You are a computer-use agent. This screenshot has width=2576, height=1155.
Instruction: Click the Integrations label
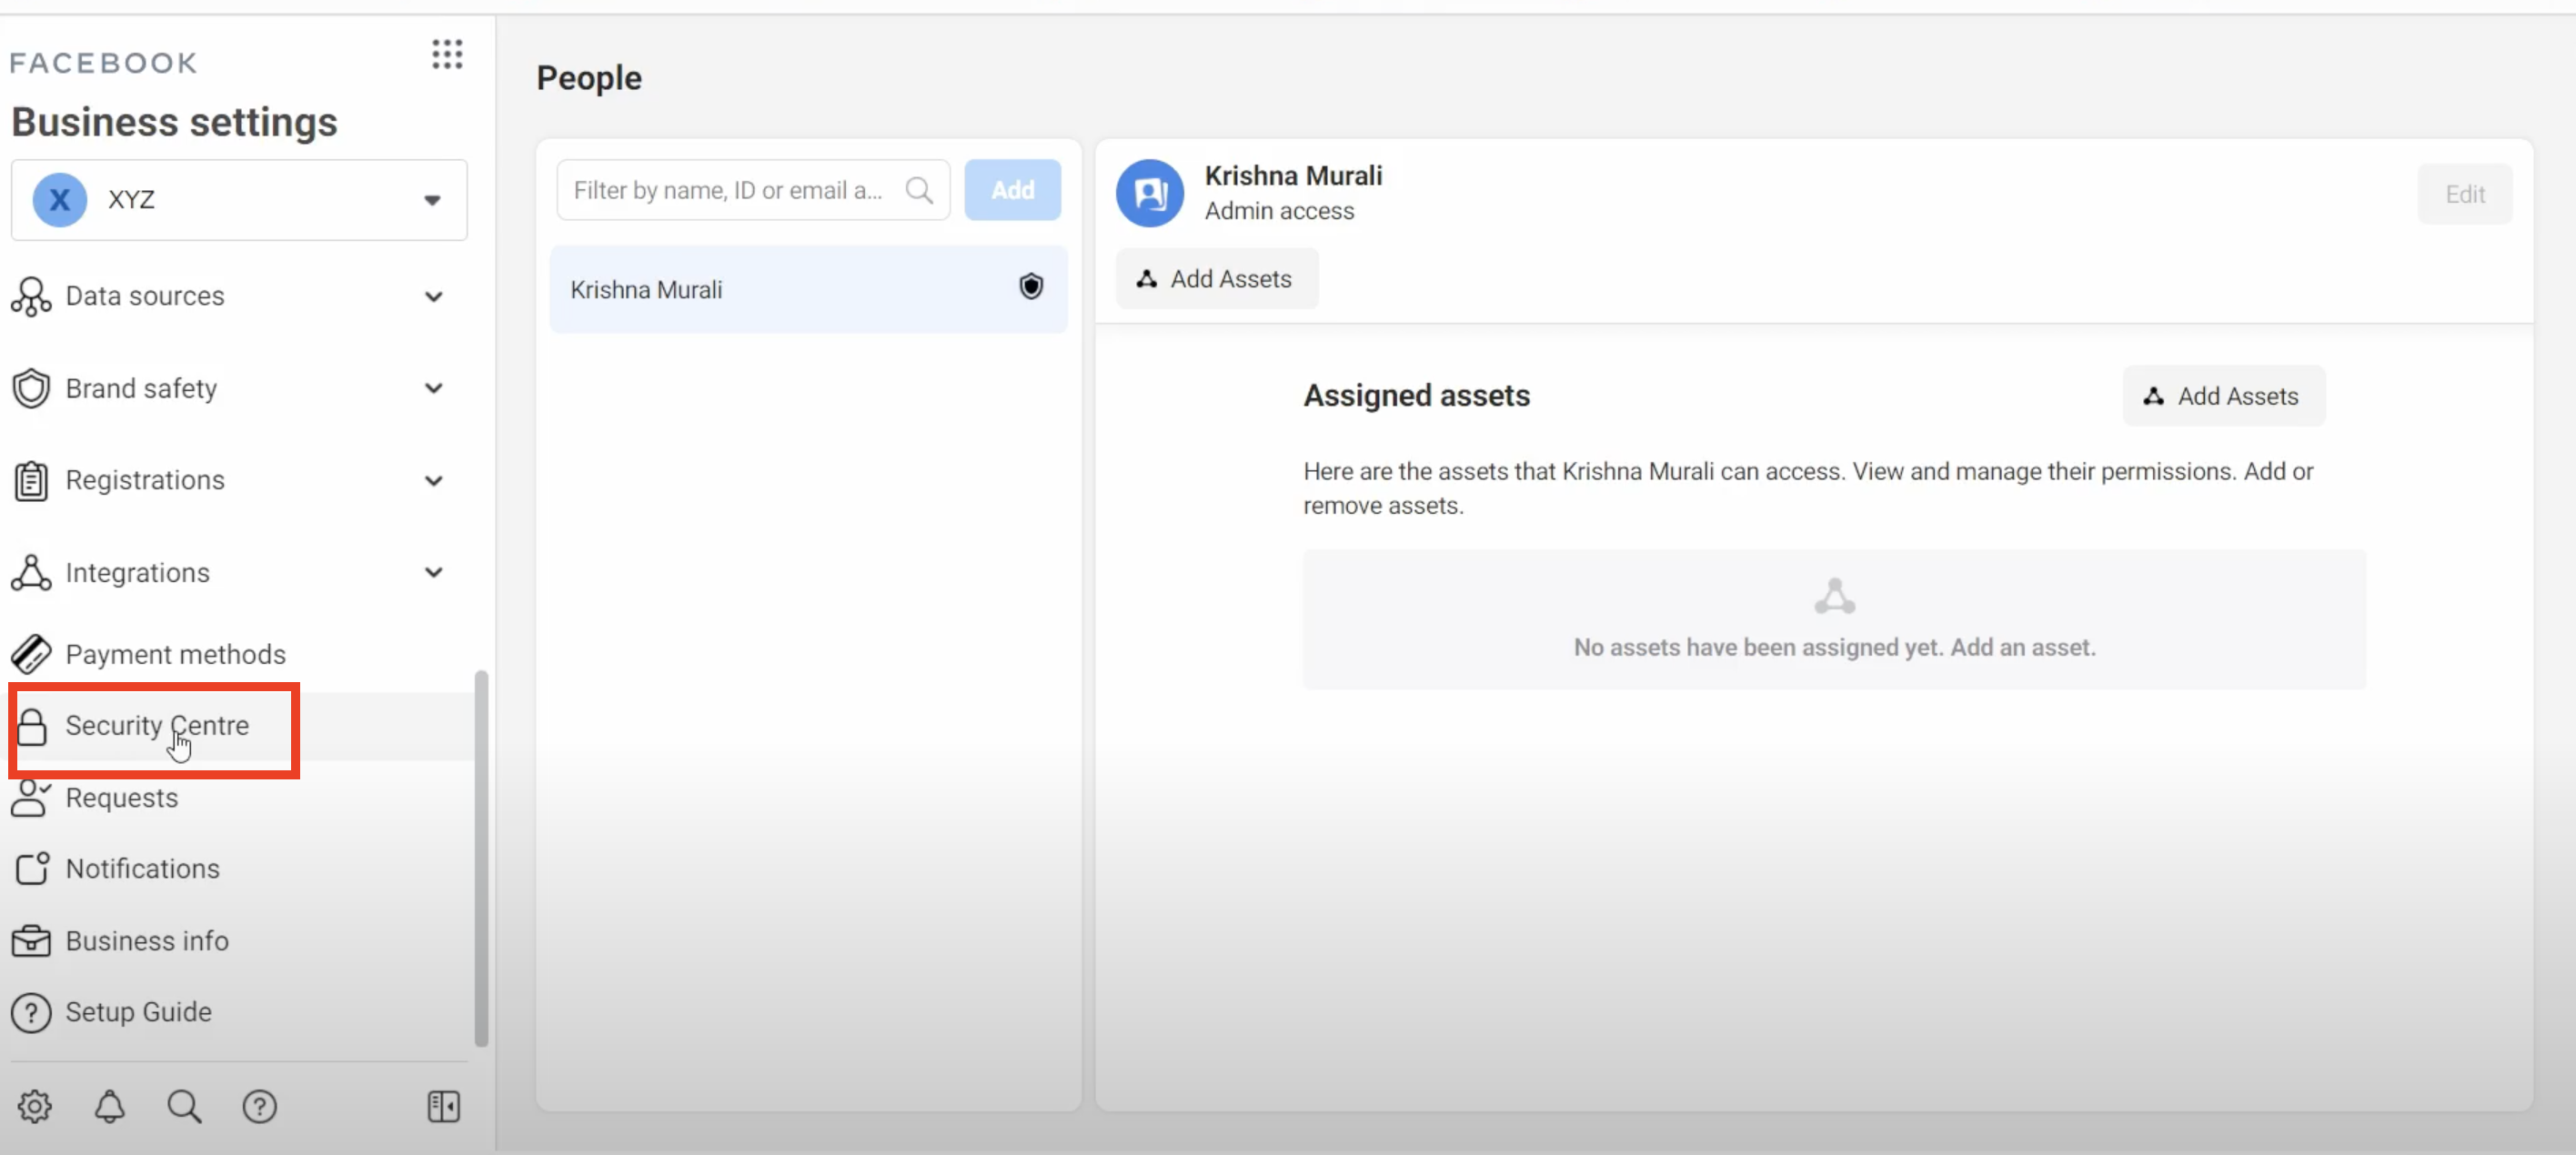point(137,573)
